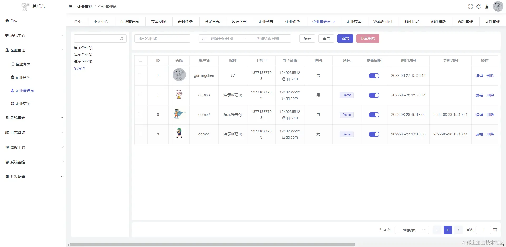
Task: Toggle the enabled switch for demo3
Action: 374,95
